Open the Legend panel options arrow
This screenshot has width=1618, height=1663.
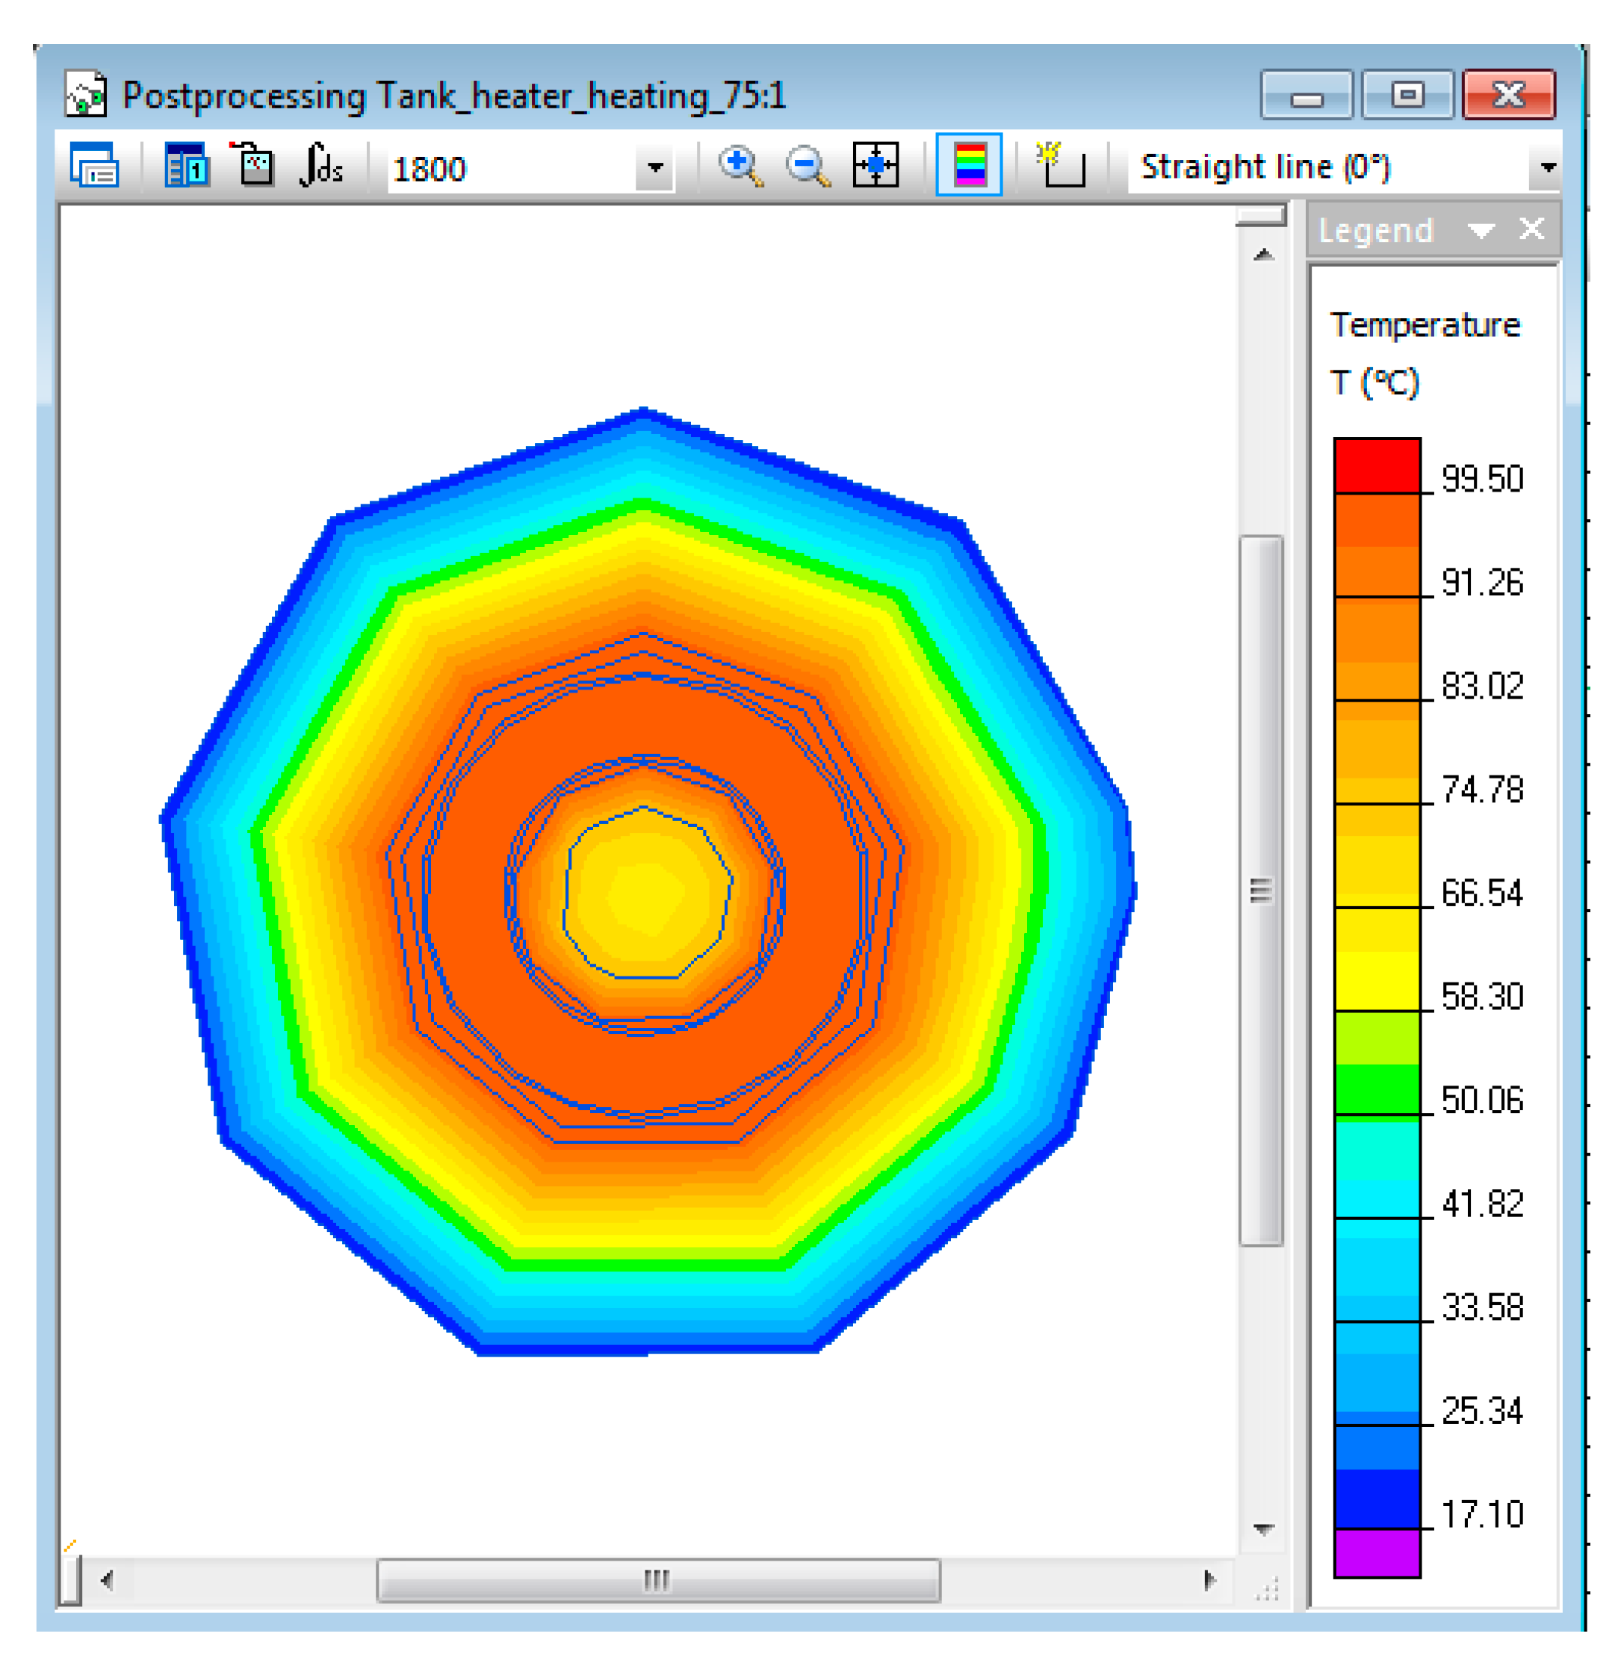[1481, 230]
